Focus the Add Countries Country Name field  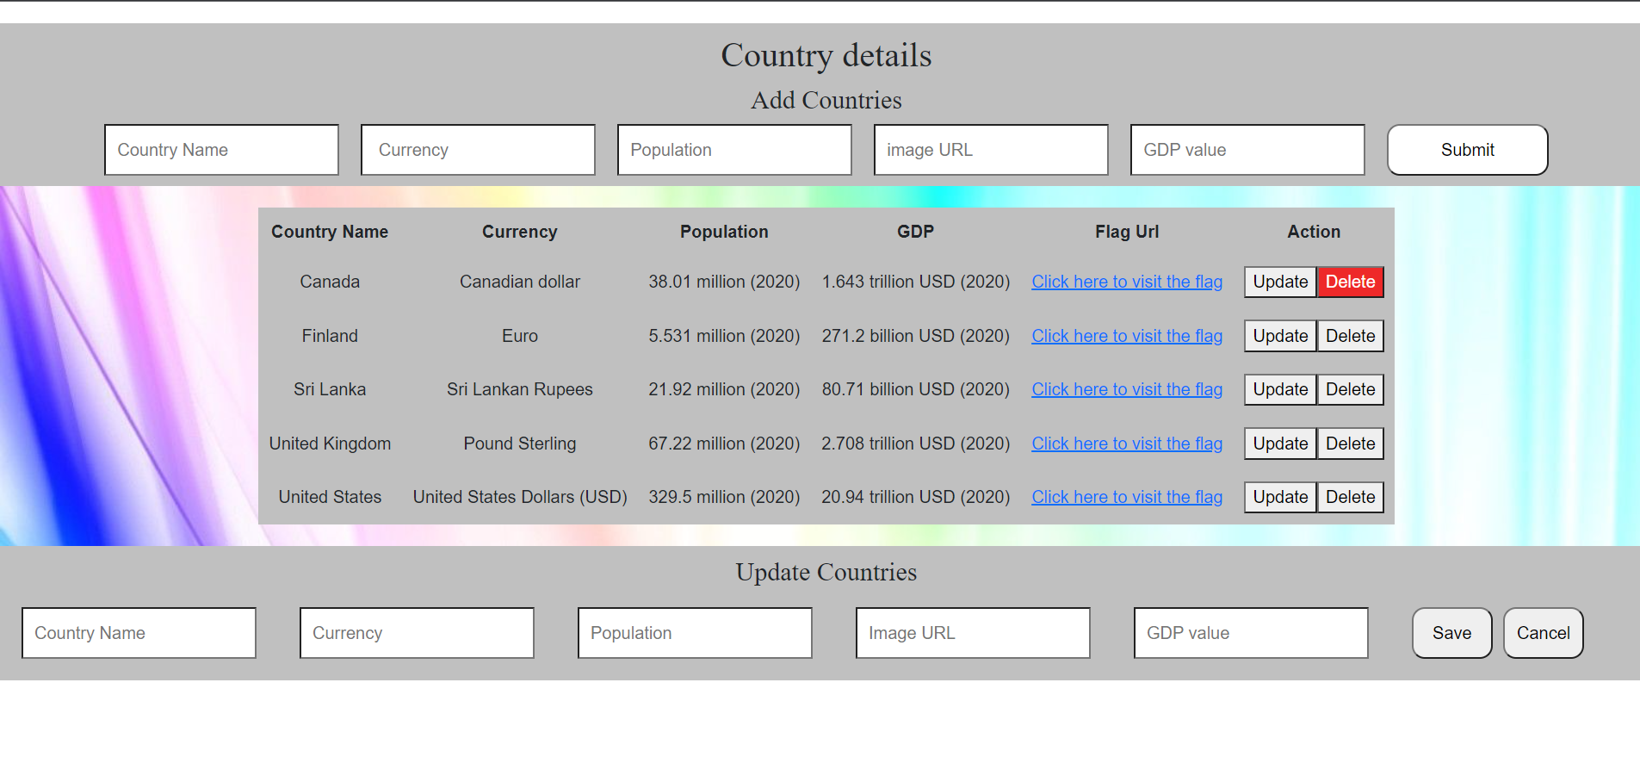[221, 150]
